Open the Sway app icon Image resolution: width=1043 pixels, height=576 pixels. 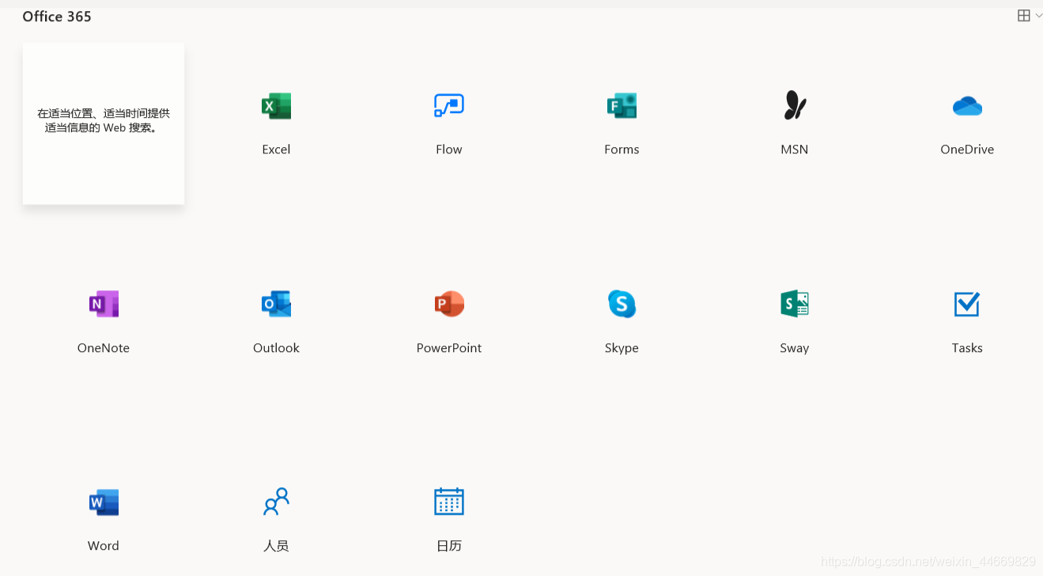[x=795, y=304]
